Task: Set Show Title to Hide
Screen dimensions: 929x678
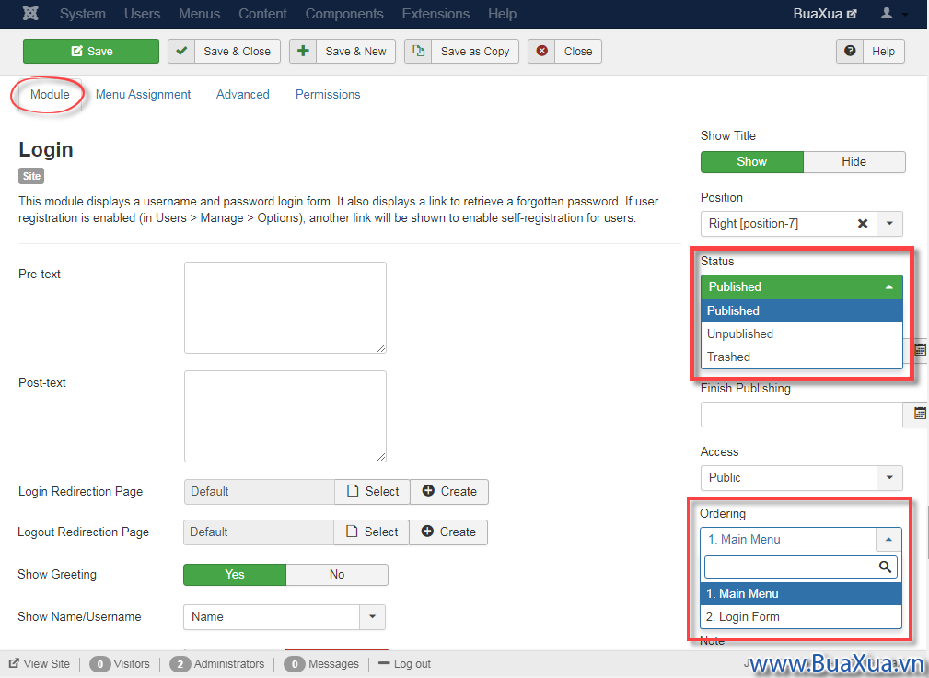Action: coord(854,162)
